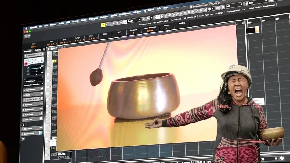This screenshot has width=290, height=163.
Task: Open the Transport menu
Action: [93, 19]
